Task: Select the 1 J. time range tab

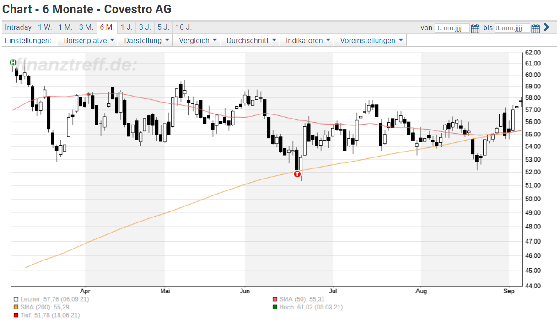Action: point(127,27)
